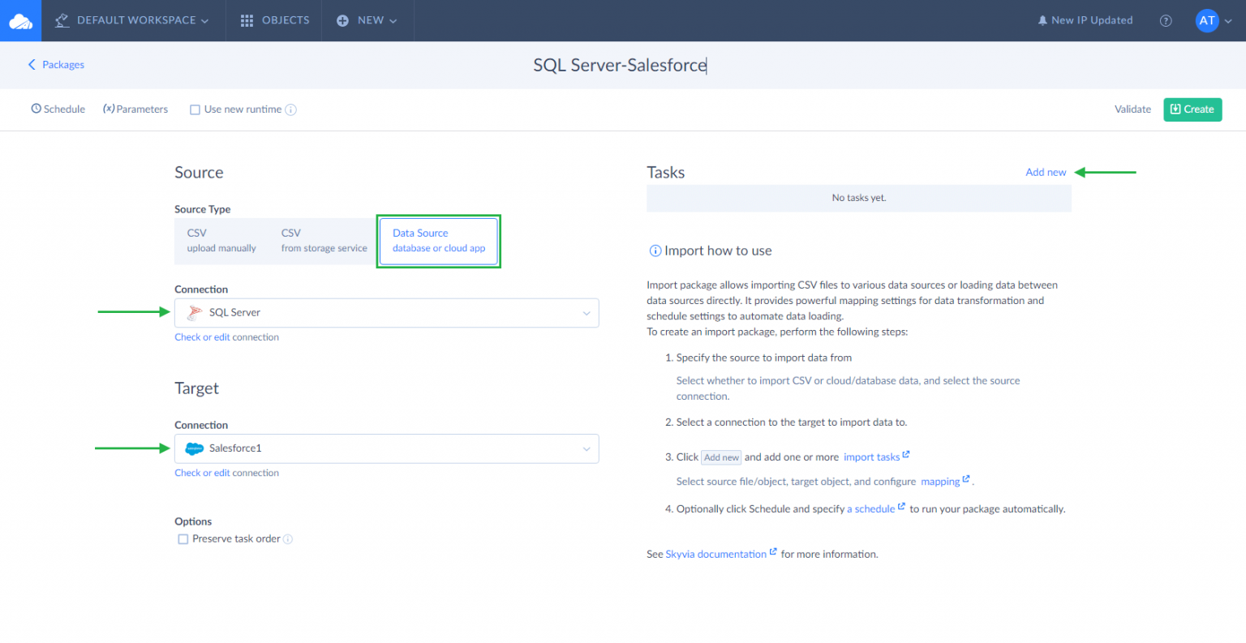The width and height of the screenshot is (1246, 643).
Task: Check the Preserve task order option
Action: [183, 539]
